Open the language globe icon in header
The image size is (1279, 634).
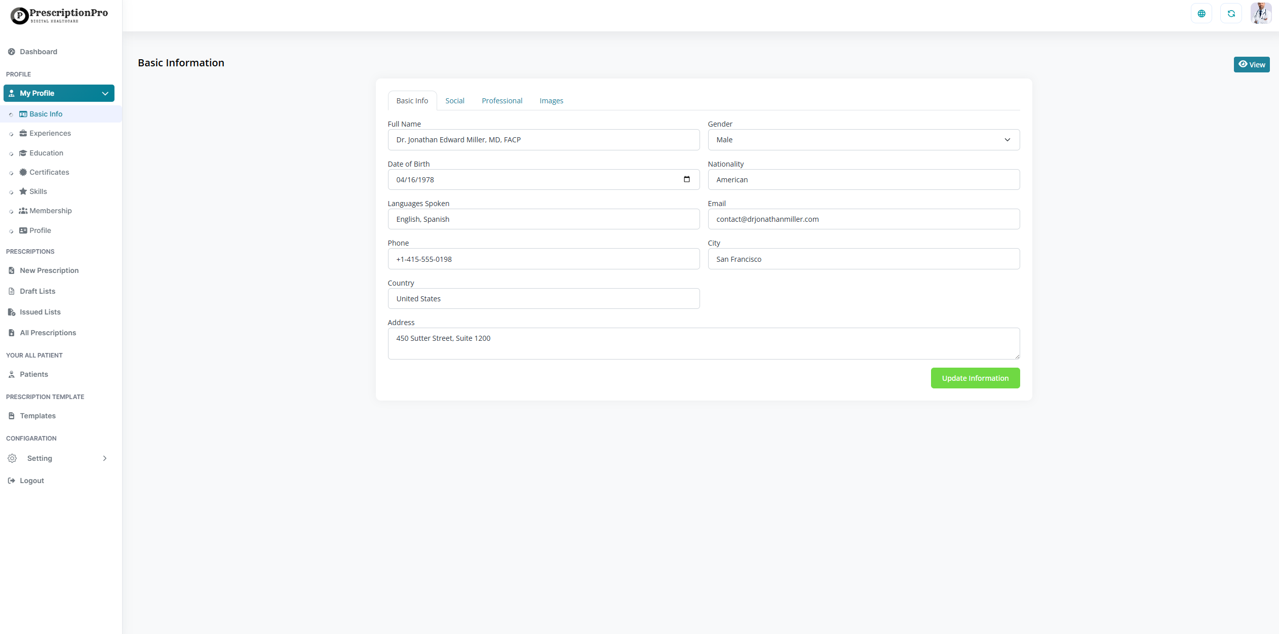click(x=1201, y=13)
